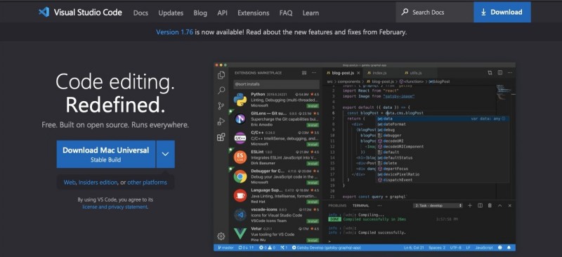The image size is (562, 257).
Task: Open the Blog nav item
Action: 200,13
